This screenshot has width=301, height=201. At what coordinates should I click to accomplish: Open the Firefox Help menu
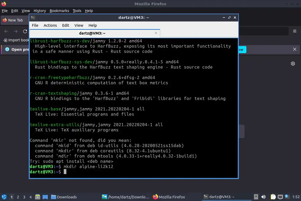(x=89, y=11)
